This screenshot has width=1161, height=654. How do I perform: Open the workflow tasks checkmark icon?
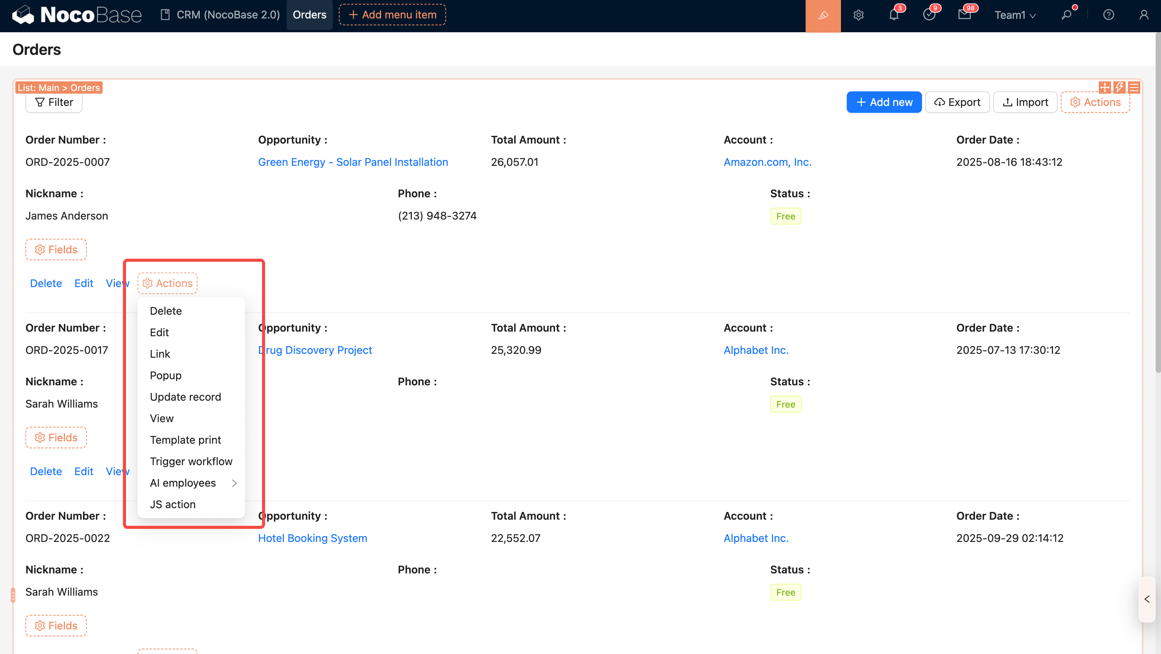pyautogui.click(x=929, y=15)
